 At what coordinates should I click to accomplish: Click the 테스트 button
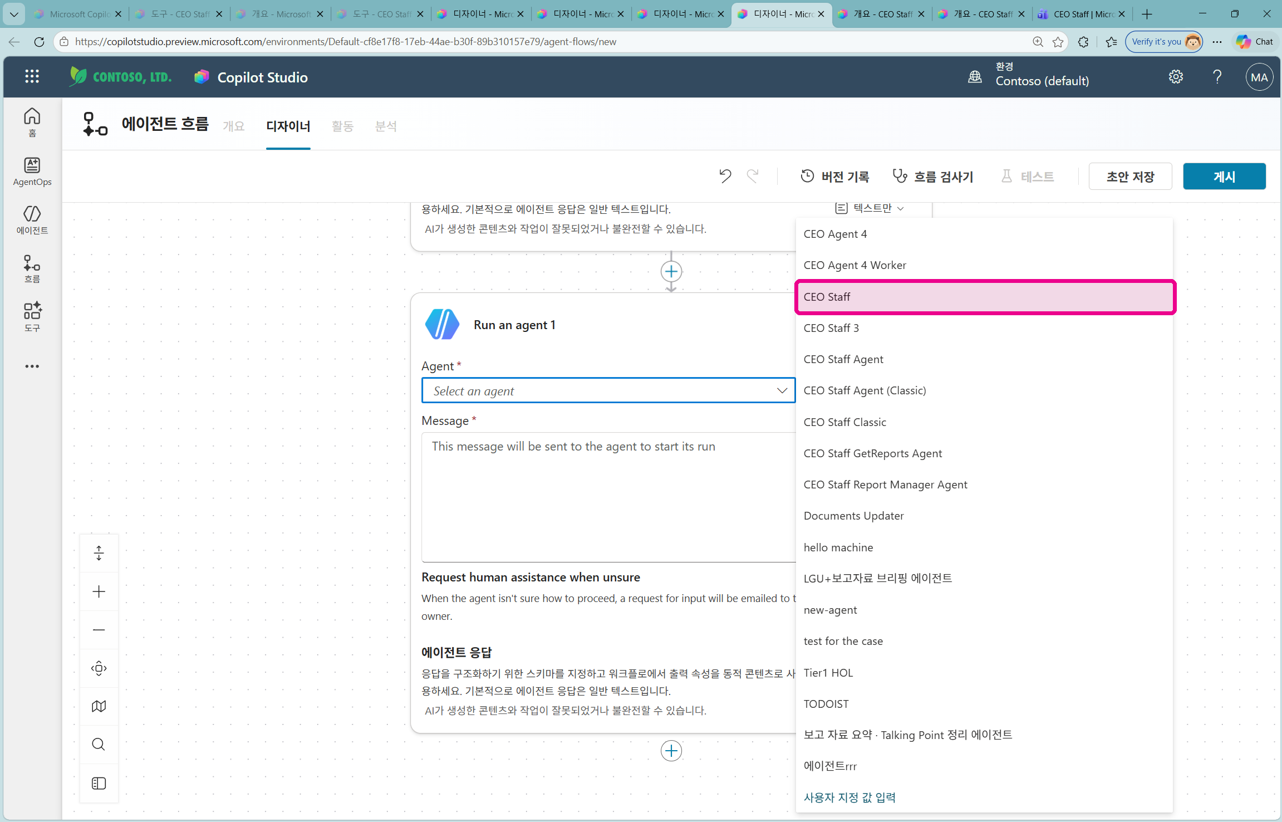point(1028,177)
